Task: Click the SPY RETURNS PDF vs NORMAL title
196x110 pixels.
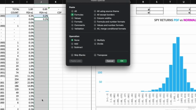Action: (175, 20)
